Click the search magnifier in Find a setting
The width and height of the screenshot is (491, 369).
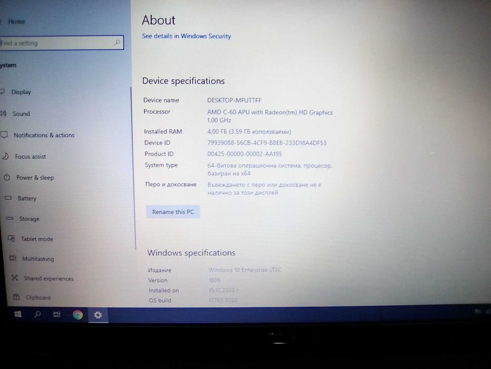coord(117,42)
